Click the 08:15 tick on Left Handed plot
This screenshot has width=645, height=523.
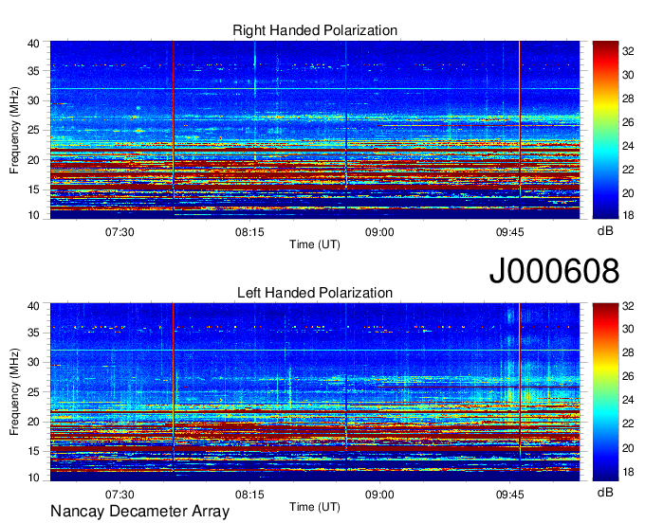(x=249, y=495)
